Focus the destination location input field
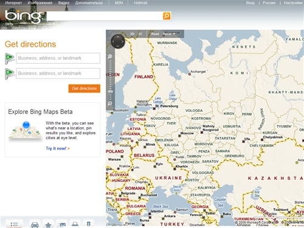Viewport: 304px width, 228px height. click(58, 74)
